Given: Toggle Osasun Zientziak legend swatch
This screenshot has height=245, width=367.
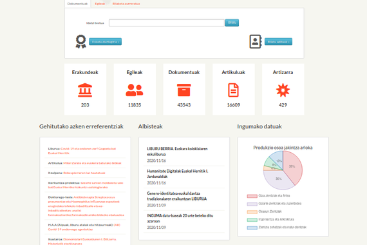Looking at the screenshot, I should point(252,212).
